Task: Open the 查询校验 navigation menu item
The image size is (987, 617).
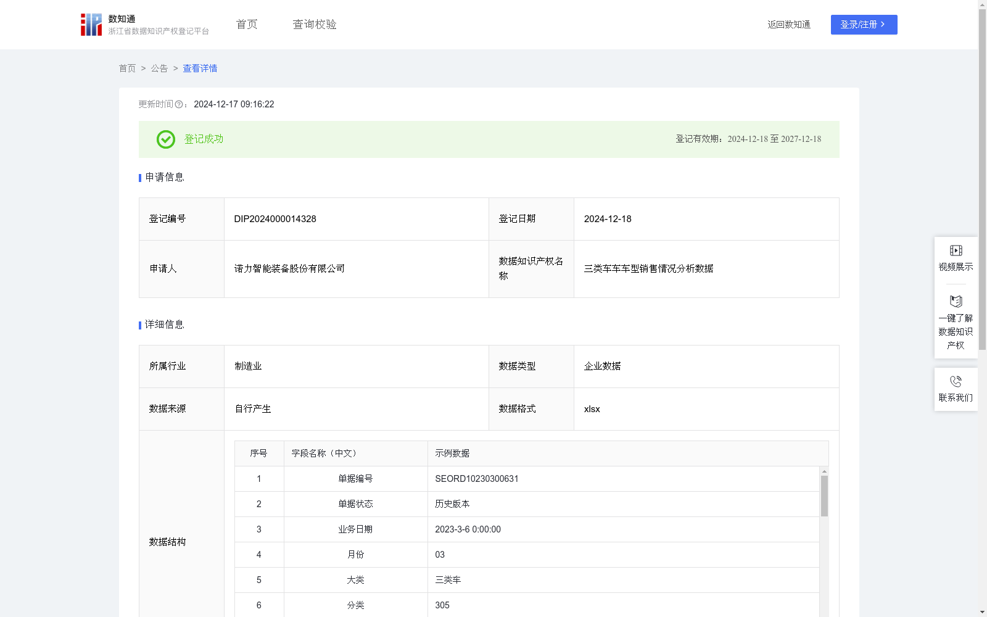Action: pos(315,25)
